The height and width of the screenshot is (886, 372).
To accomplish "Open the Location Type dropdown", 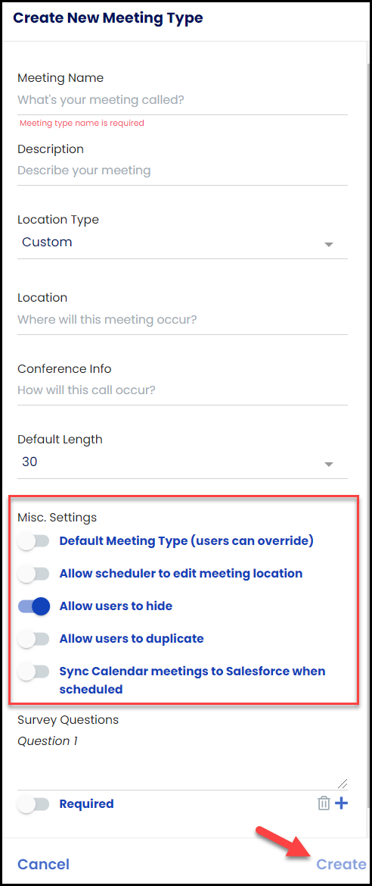I will coord(183,243).
